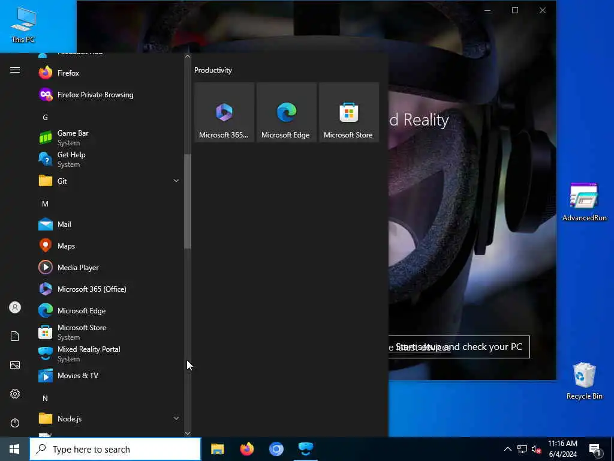Select Mixed Reality Portal taskbar icon
Image resolution: width=614 pixels, height=461 pixels.
point(306,449)
